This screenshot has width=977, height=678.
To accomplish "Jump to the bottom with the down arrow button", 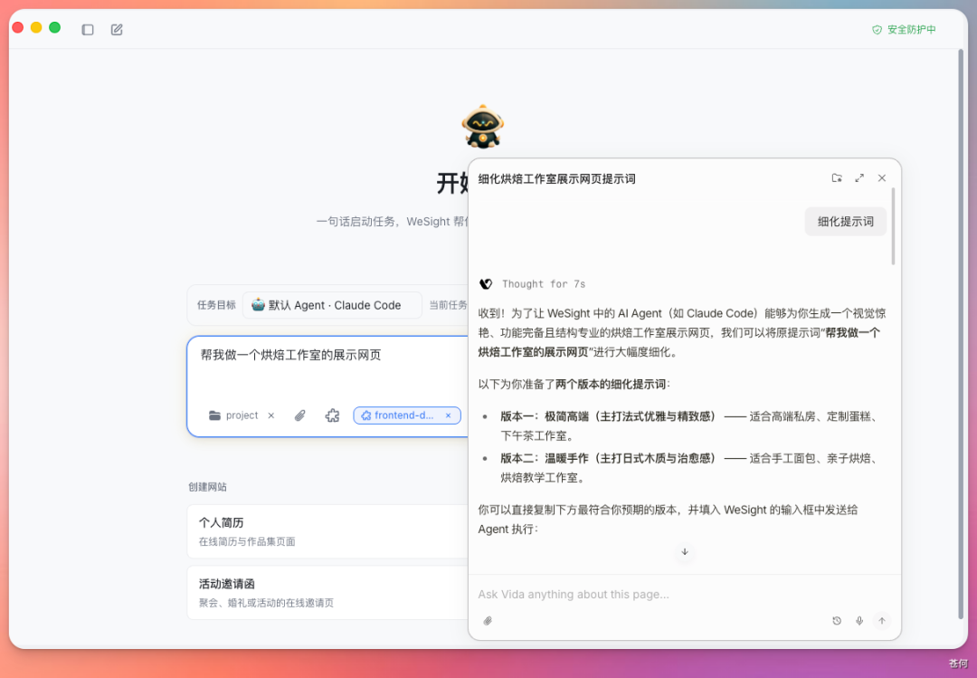I will tap(685, 552).
